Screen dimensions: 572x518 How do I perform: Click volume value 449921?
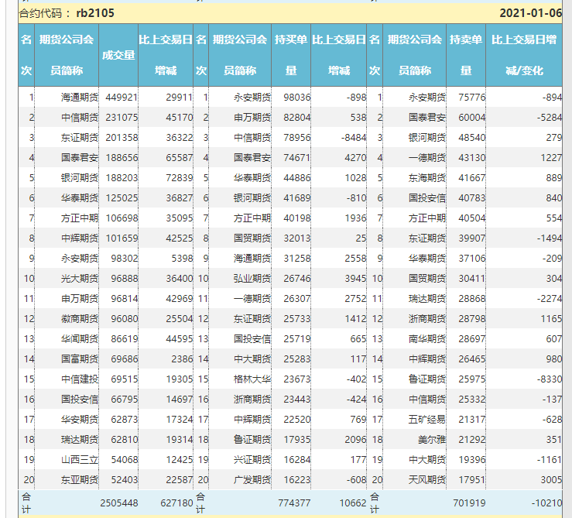coord(122,97)
